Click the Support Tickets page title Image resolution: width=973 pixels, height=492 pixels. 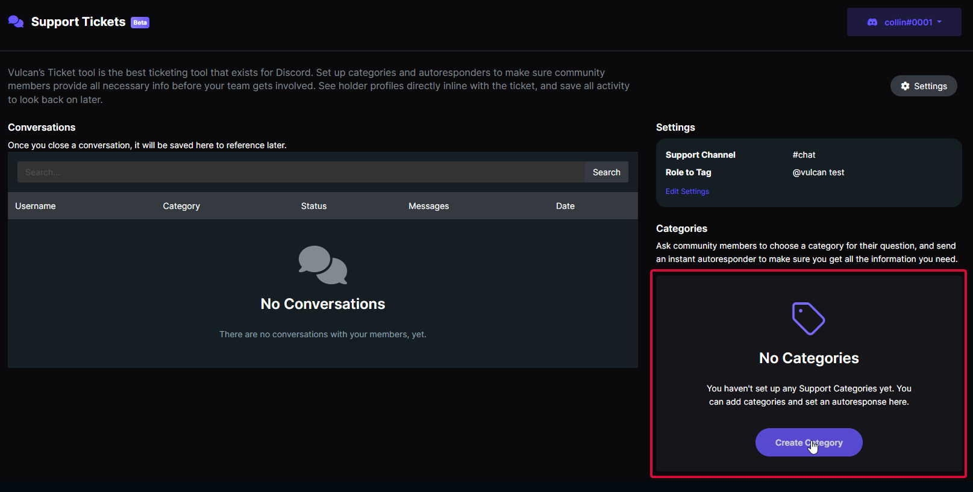point(78,22)
